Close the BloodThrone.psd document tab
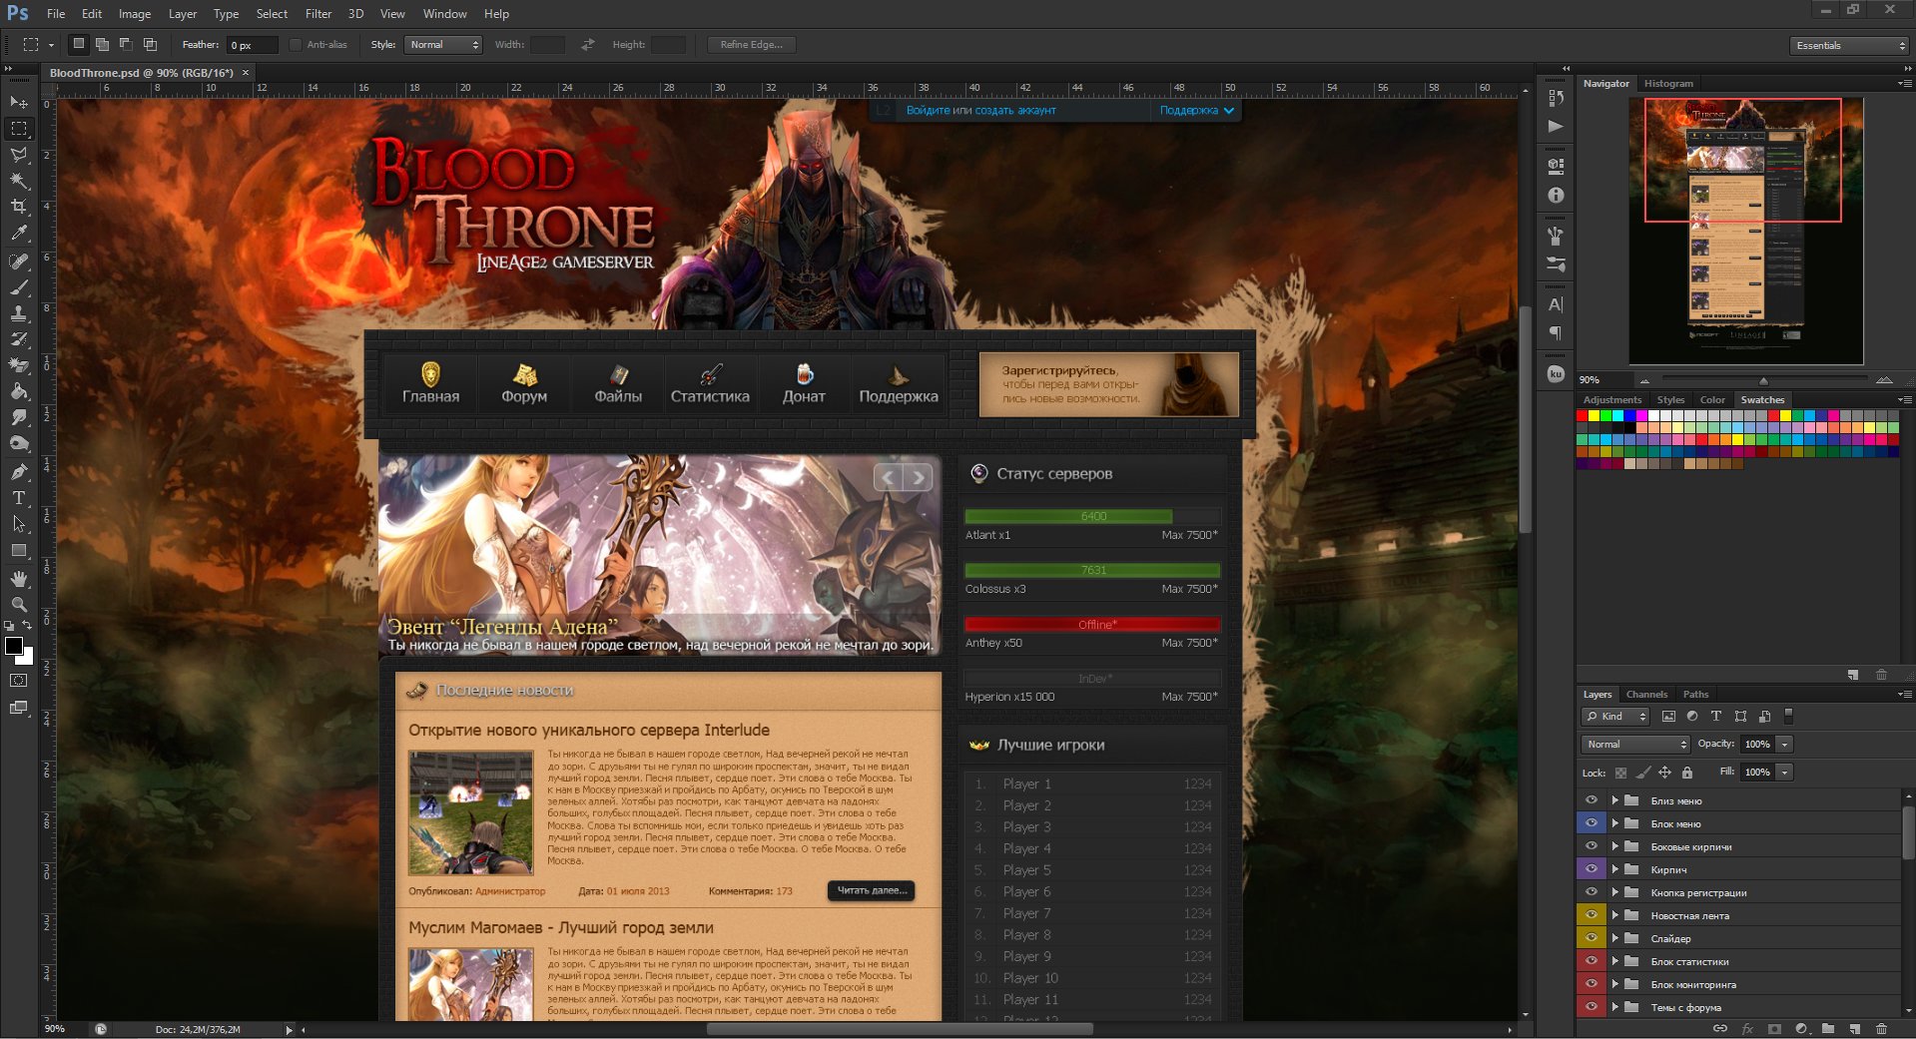1916x1039 pixels. [246, 72]
